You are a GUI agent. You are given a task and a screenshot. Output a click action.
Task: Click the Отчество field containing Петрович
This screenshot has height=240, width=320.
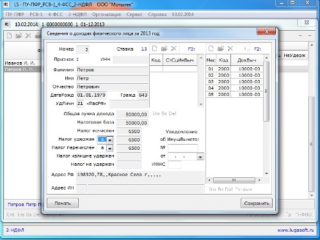(x=112, y=86)
